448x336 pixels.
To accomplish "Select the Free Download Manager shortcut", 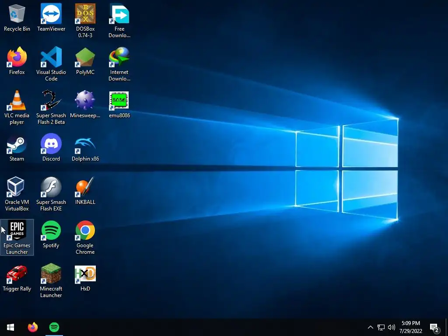I will [119, 21].
